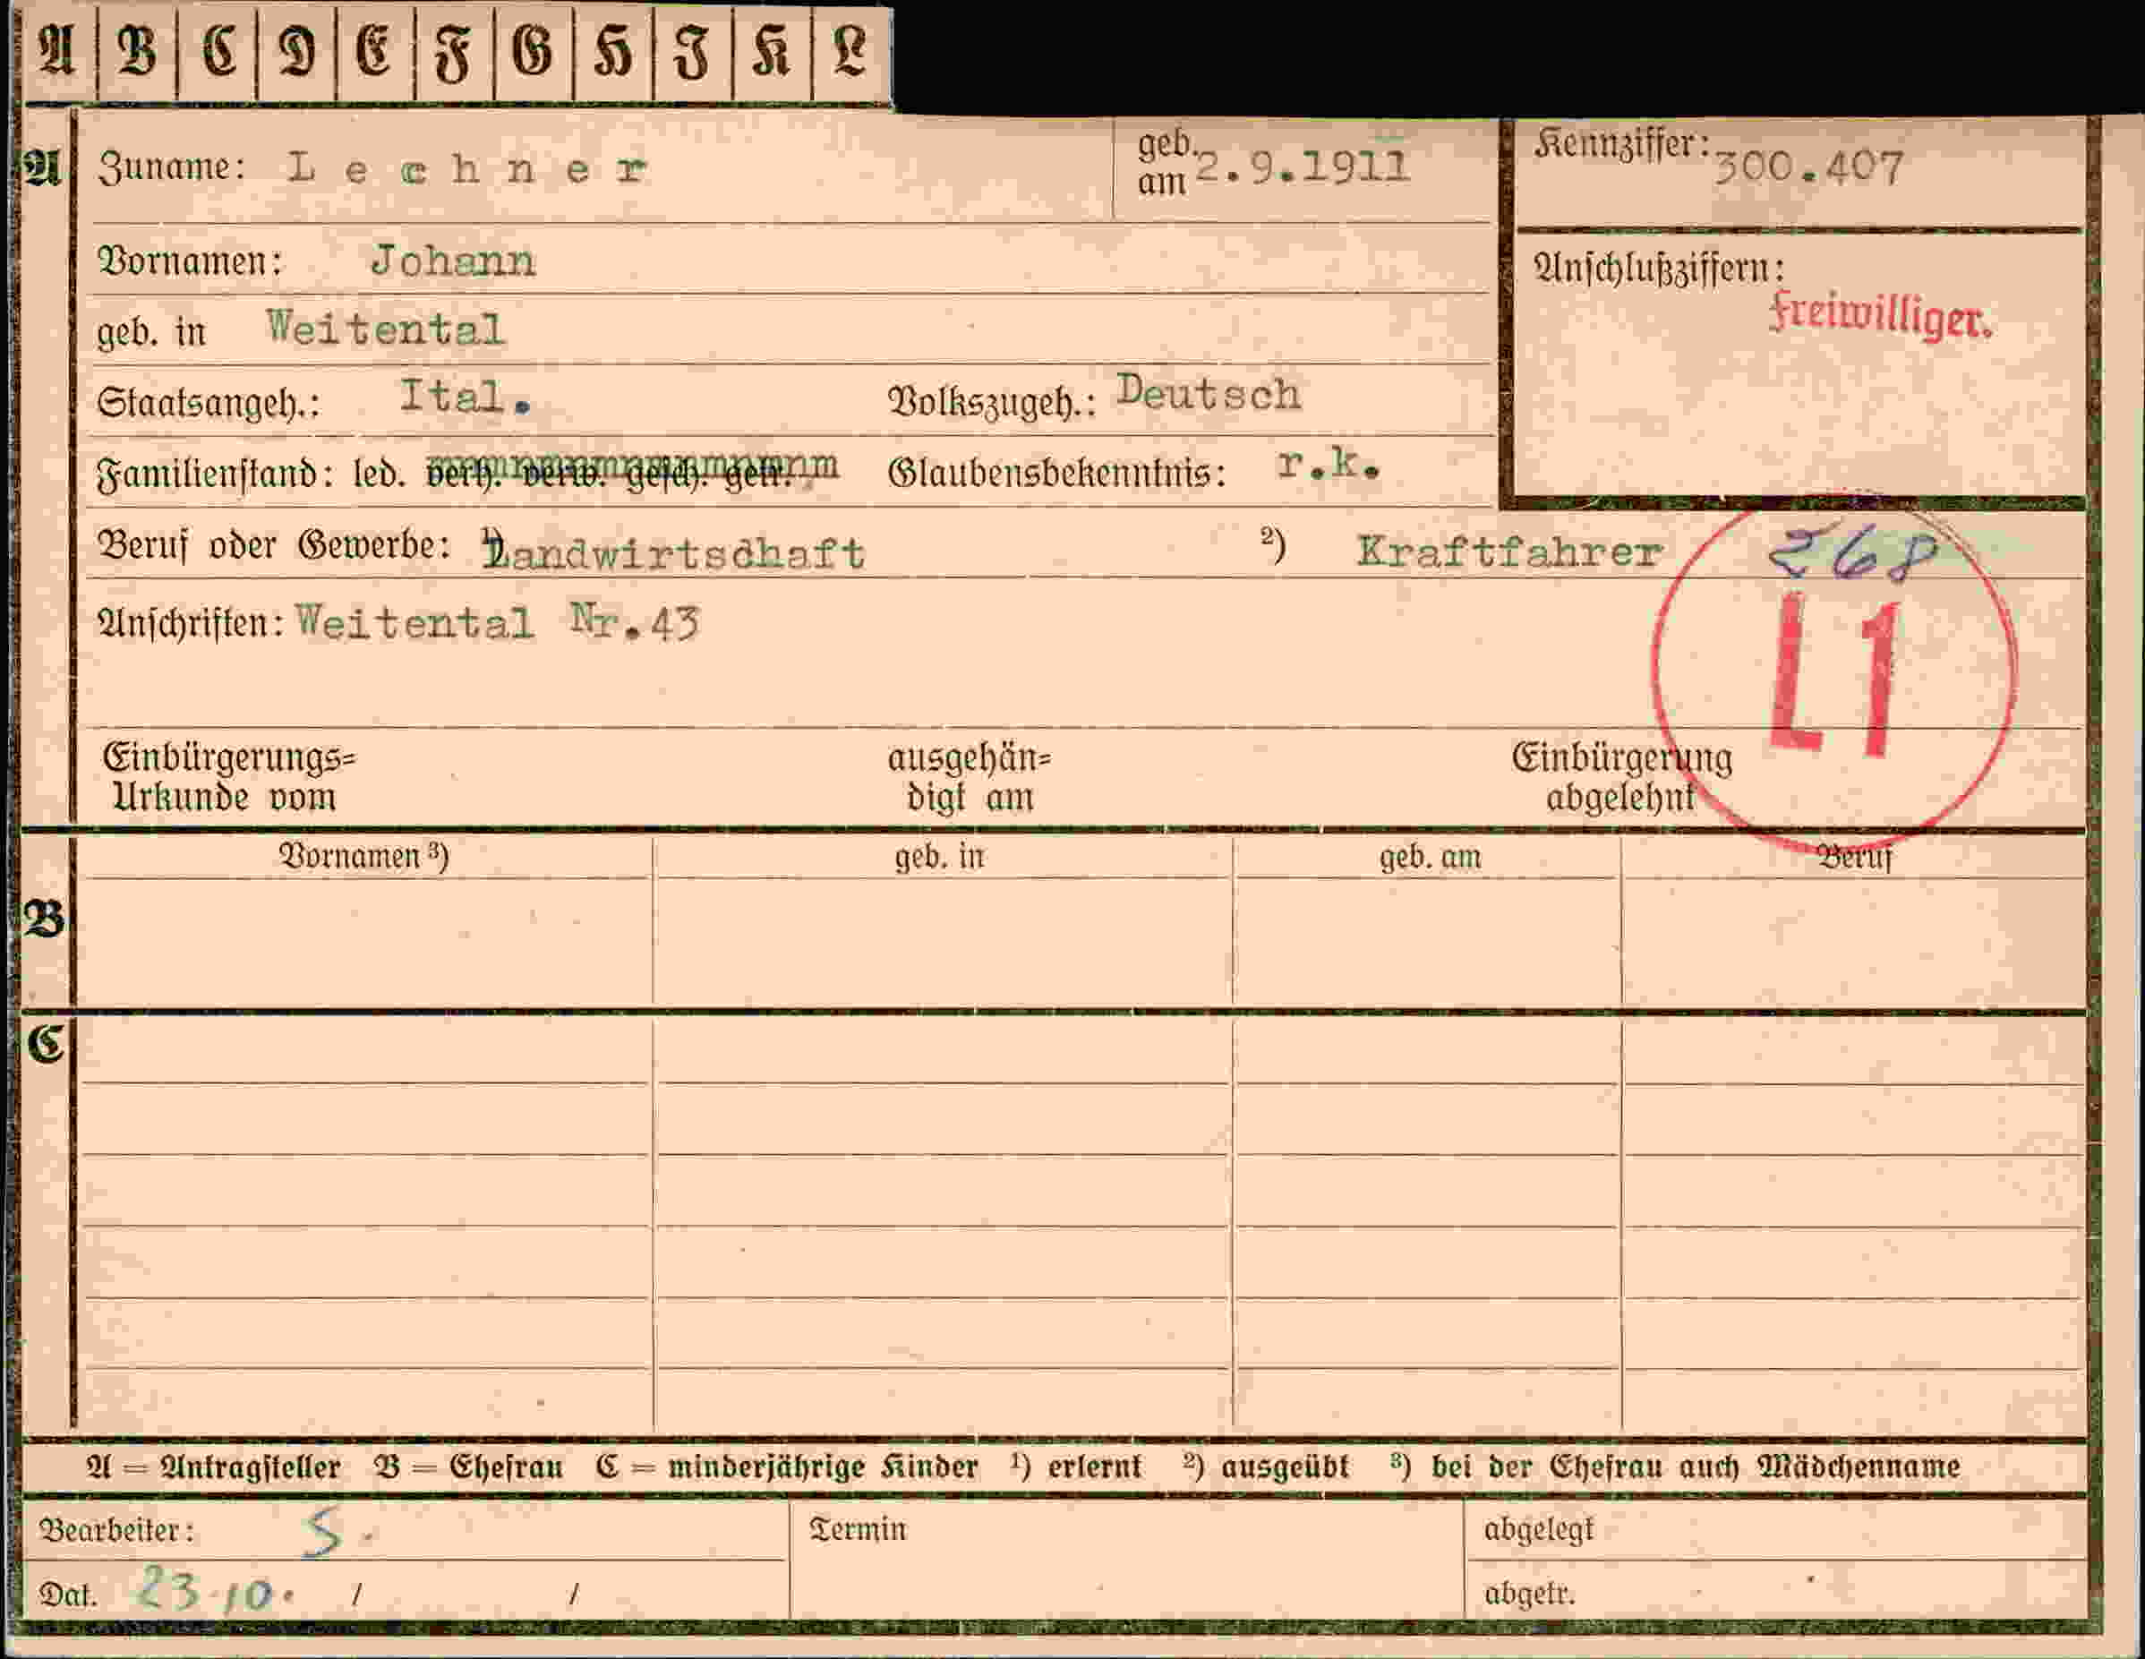
Task: Click the 'ausgehändigt am' label
Action: [x=970, y=777]
